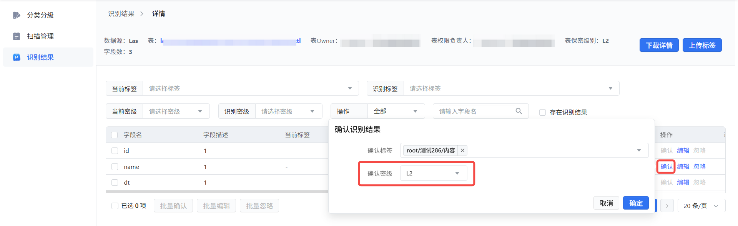This screenshot has height=226, width=738.
Task: Open the 确认标签 dropdown arrow
Action: pyautogui.click(x=639, y=150)
